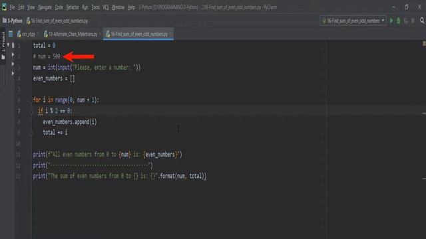The height and width of the screenshot is (239, 426).
Task: Click the 'even_numbers.append(i)' line
Action: coord(70,122)
